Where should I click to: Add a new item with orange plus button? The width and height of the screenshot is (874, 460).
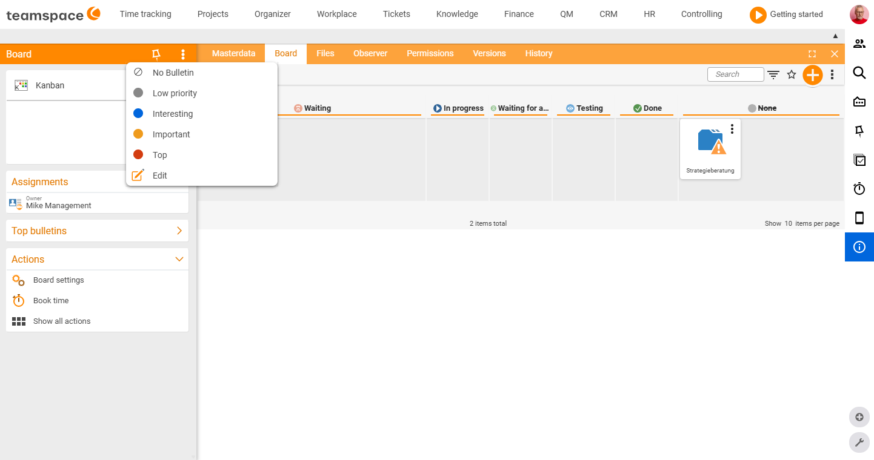tap(812, 75)
